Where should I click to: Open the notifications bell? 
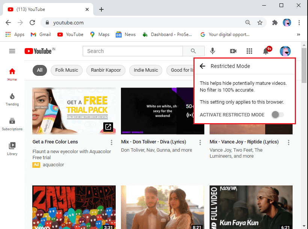(266, 51)
